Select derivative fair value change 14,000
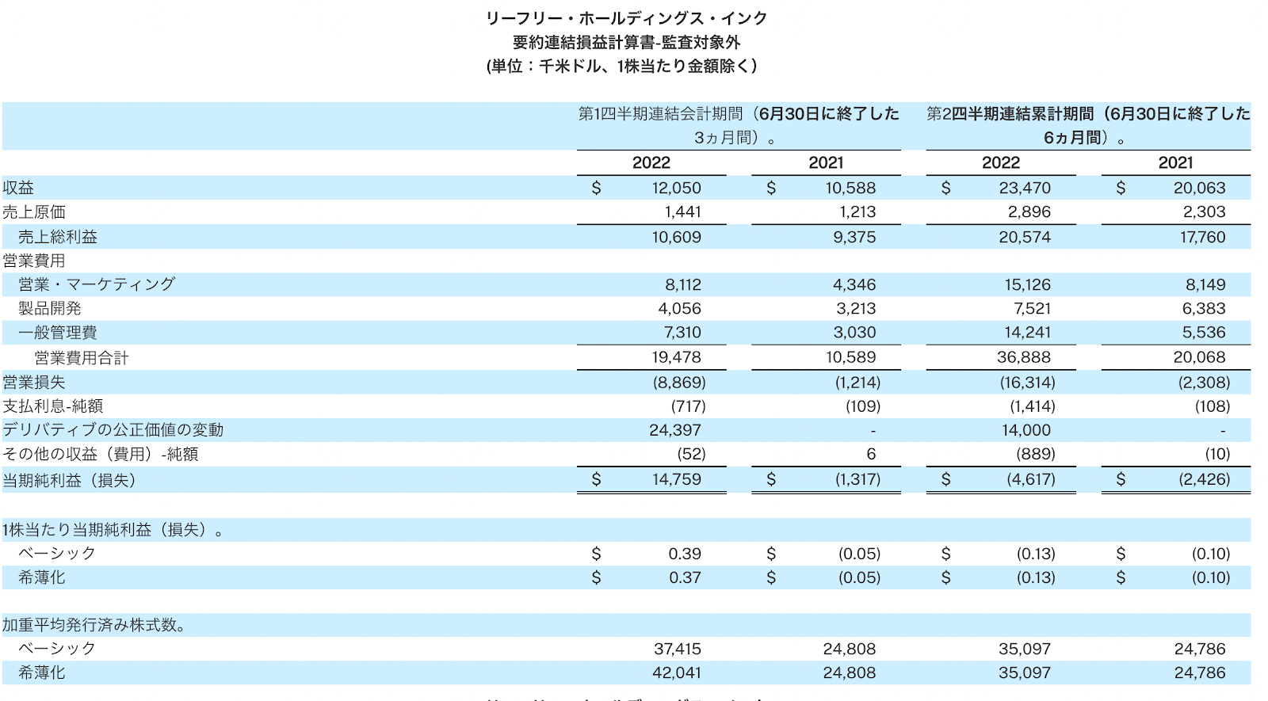Image resolution: width=1268 pixels, height=701 pixels. (x=1025, y=429)
